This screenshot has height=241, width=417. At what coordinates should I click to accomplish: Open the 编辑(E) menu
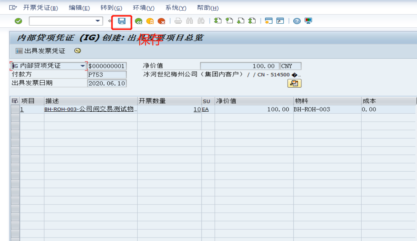pyautogui.click(x=79, y=8)
